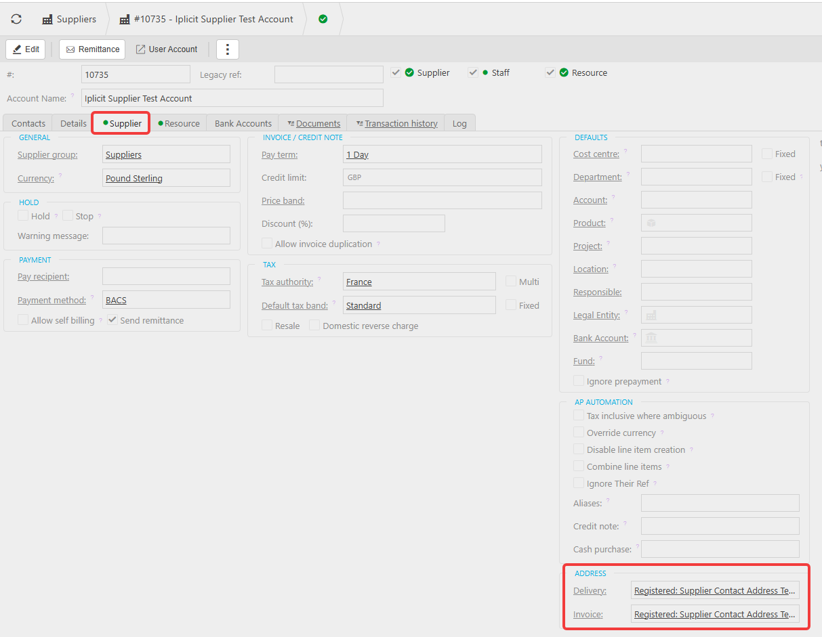Toggle the Resource role checkbox
This screenshot has width=822, height=637.
(x=550, y=72)
